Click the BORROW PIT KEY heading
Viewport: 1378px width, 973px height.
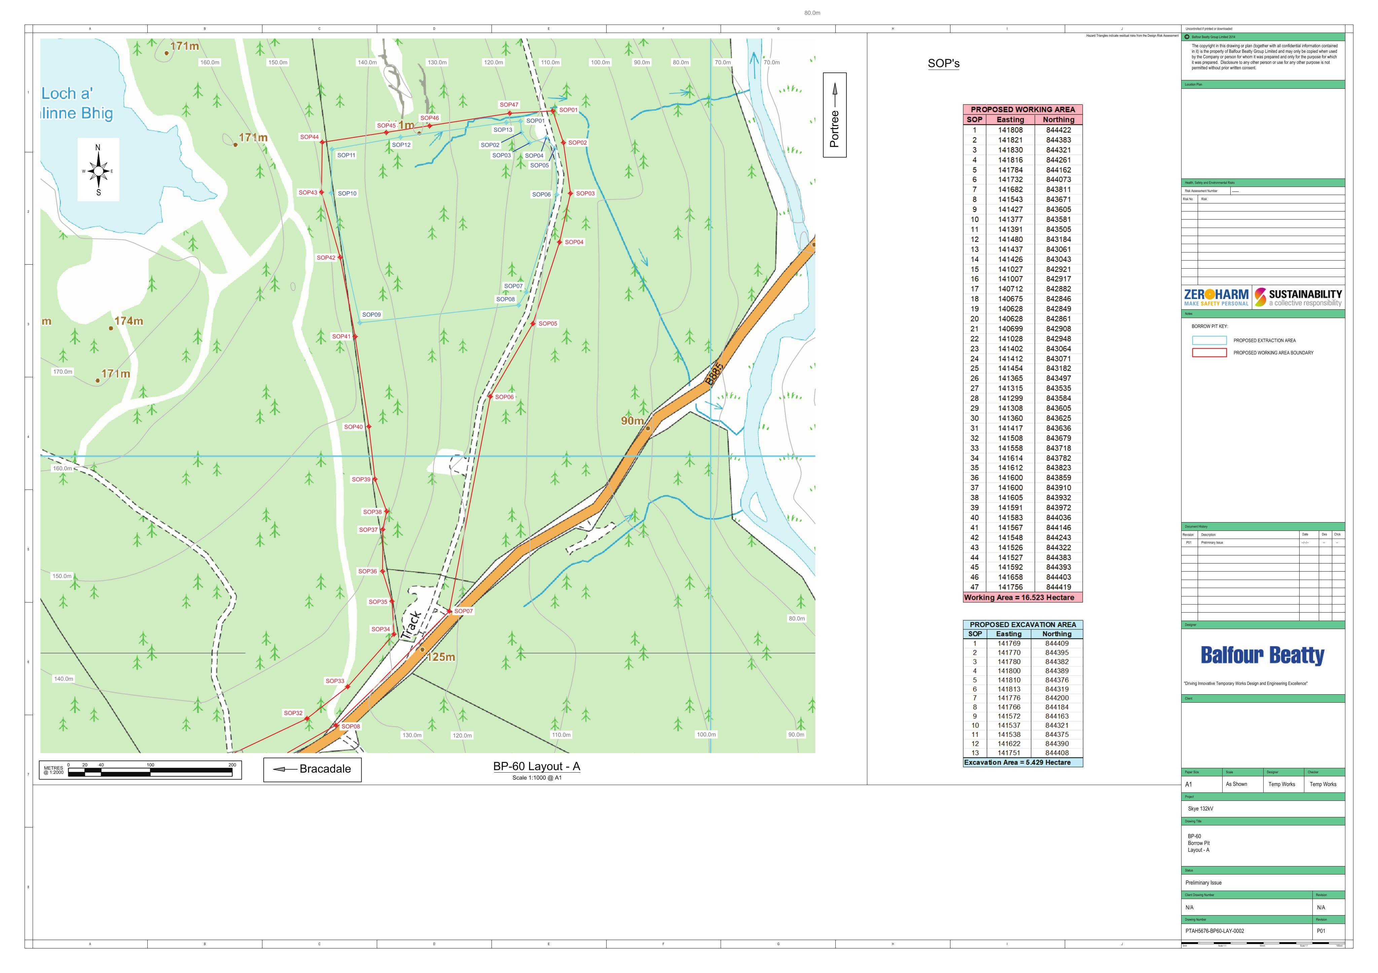[1210, 326]
